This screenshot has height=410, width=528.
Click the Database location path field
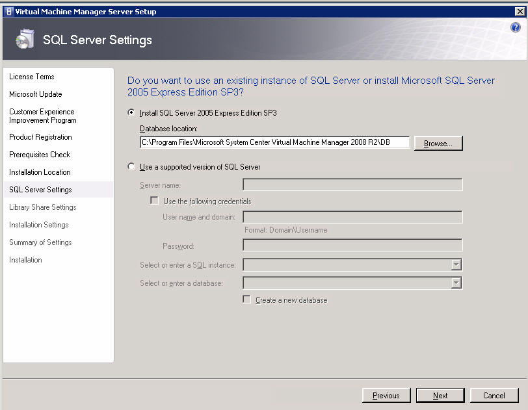pyautogui.click(x=275, y=142)
